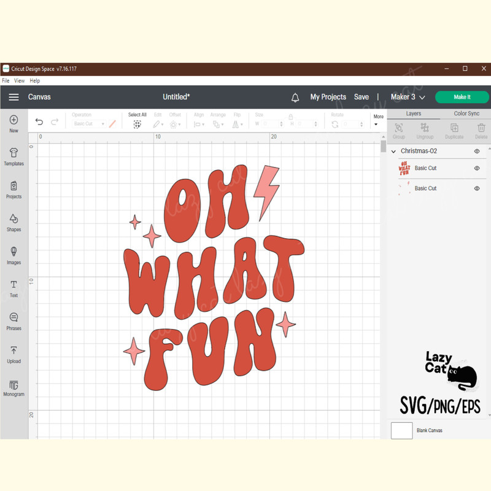This screenshot has width=491, height=491.
Task: Expand the More toolbar options
Action: [378, 120]
